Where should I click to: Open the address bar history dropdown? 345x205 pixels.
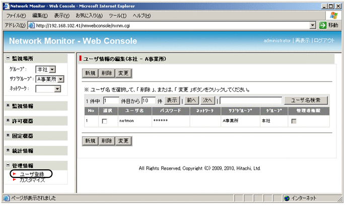point(313,26)
